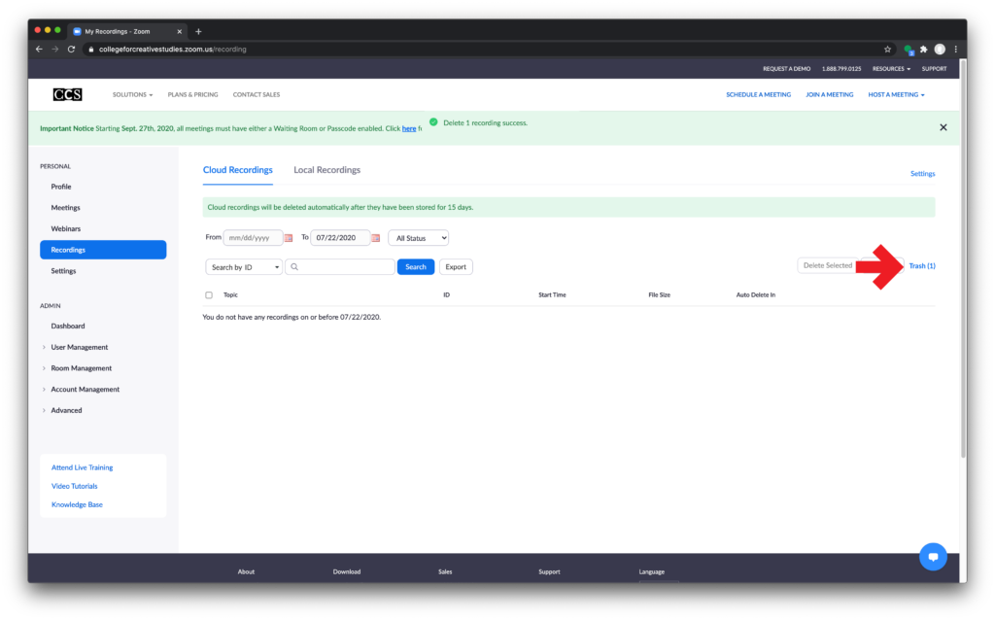
Task: Open the Trash (1) link
Action: [921, 265]
